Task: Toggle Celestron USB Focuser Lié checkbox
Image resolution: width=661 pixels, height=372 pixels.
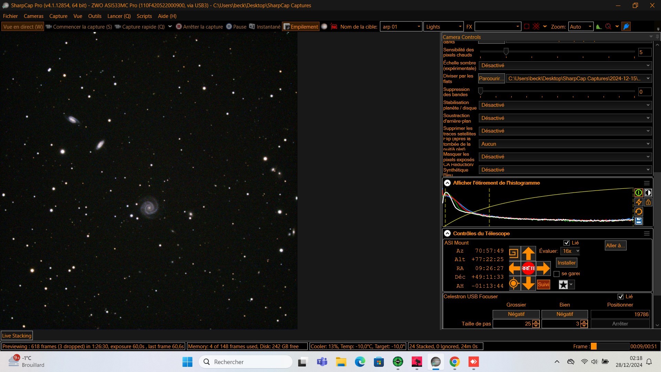Action: click(620, 297)
